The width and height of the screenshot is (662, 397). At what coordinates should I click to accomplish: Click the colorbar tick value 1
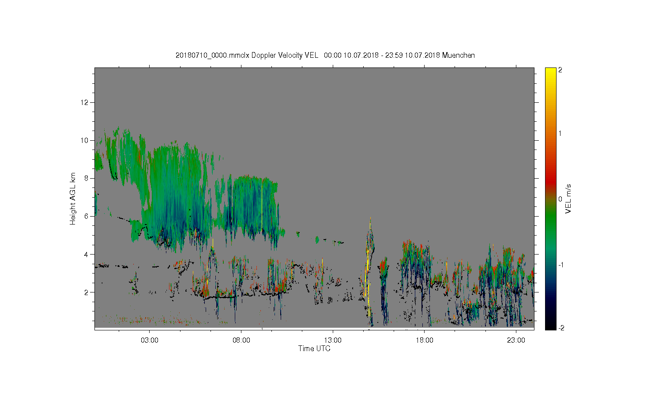click(x=560, y=134)
